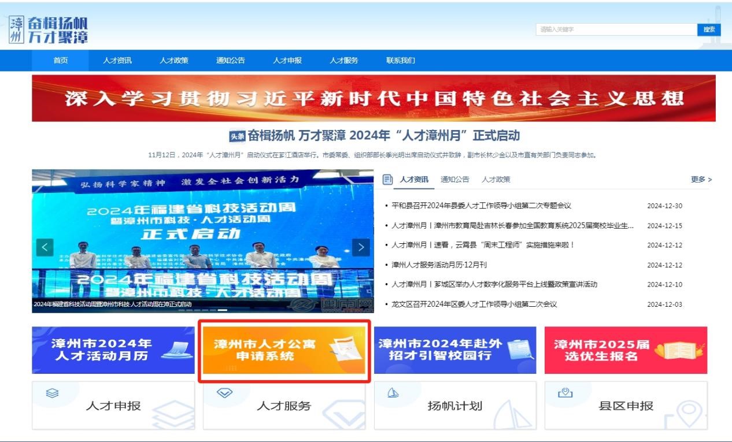732x442 pixels.
Task: Switch to 人才政策 news tab
Action: tap(496, 180)
